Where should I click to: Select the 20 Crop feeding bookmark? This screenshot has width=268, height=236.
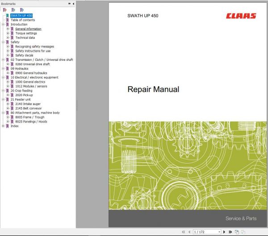click(x=21, y=91)
